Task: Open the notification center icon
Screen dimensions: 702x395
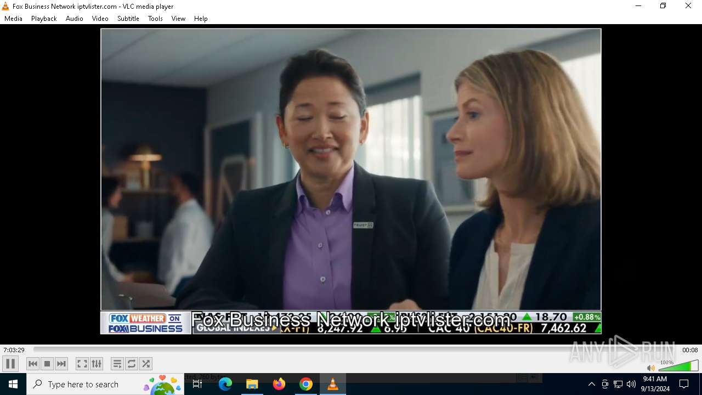Action: pyautogui.click(x=684, y=384)
